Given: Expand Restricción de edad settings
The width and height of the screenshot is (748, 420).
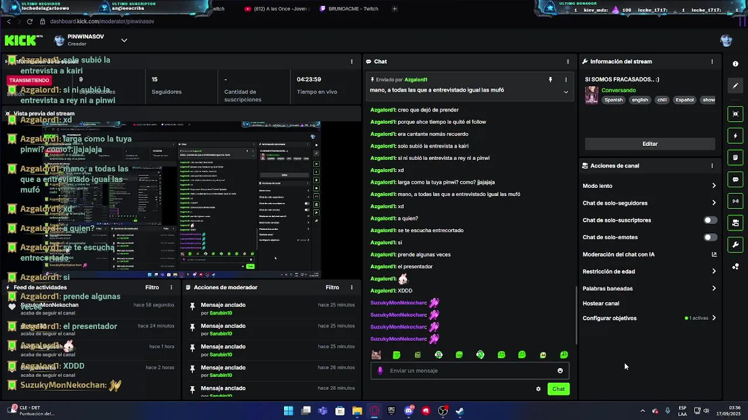Looking at the screenshot, I should (714, 271).
